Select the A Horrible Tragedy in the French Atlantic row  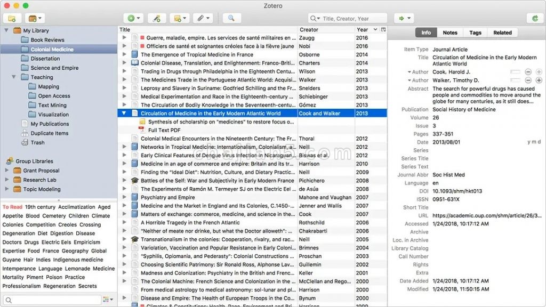click(x=252, y=222)
